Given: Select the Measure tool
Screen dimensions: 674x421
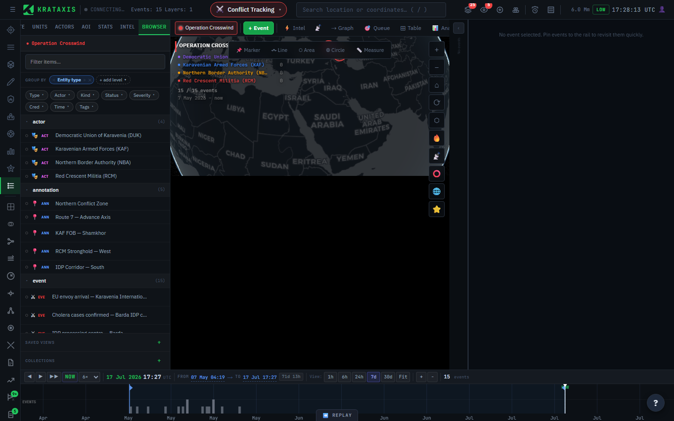Looking at the screenshot, I should pyautogui.click(x=370, y=50).
